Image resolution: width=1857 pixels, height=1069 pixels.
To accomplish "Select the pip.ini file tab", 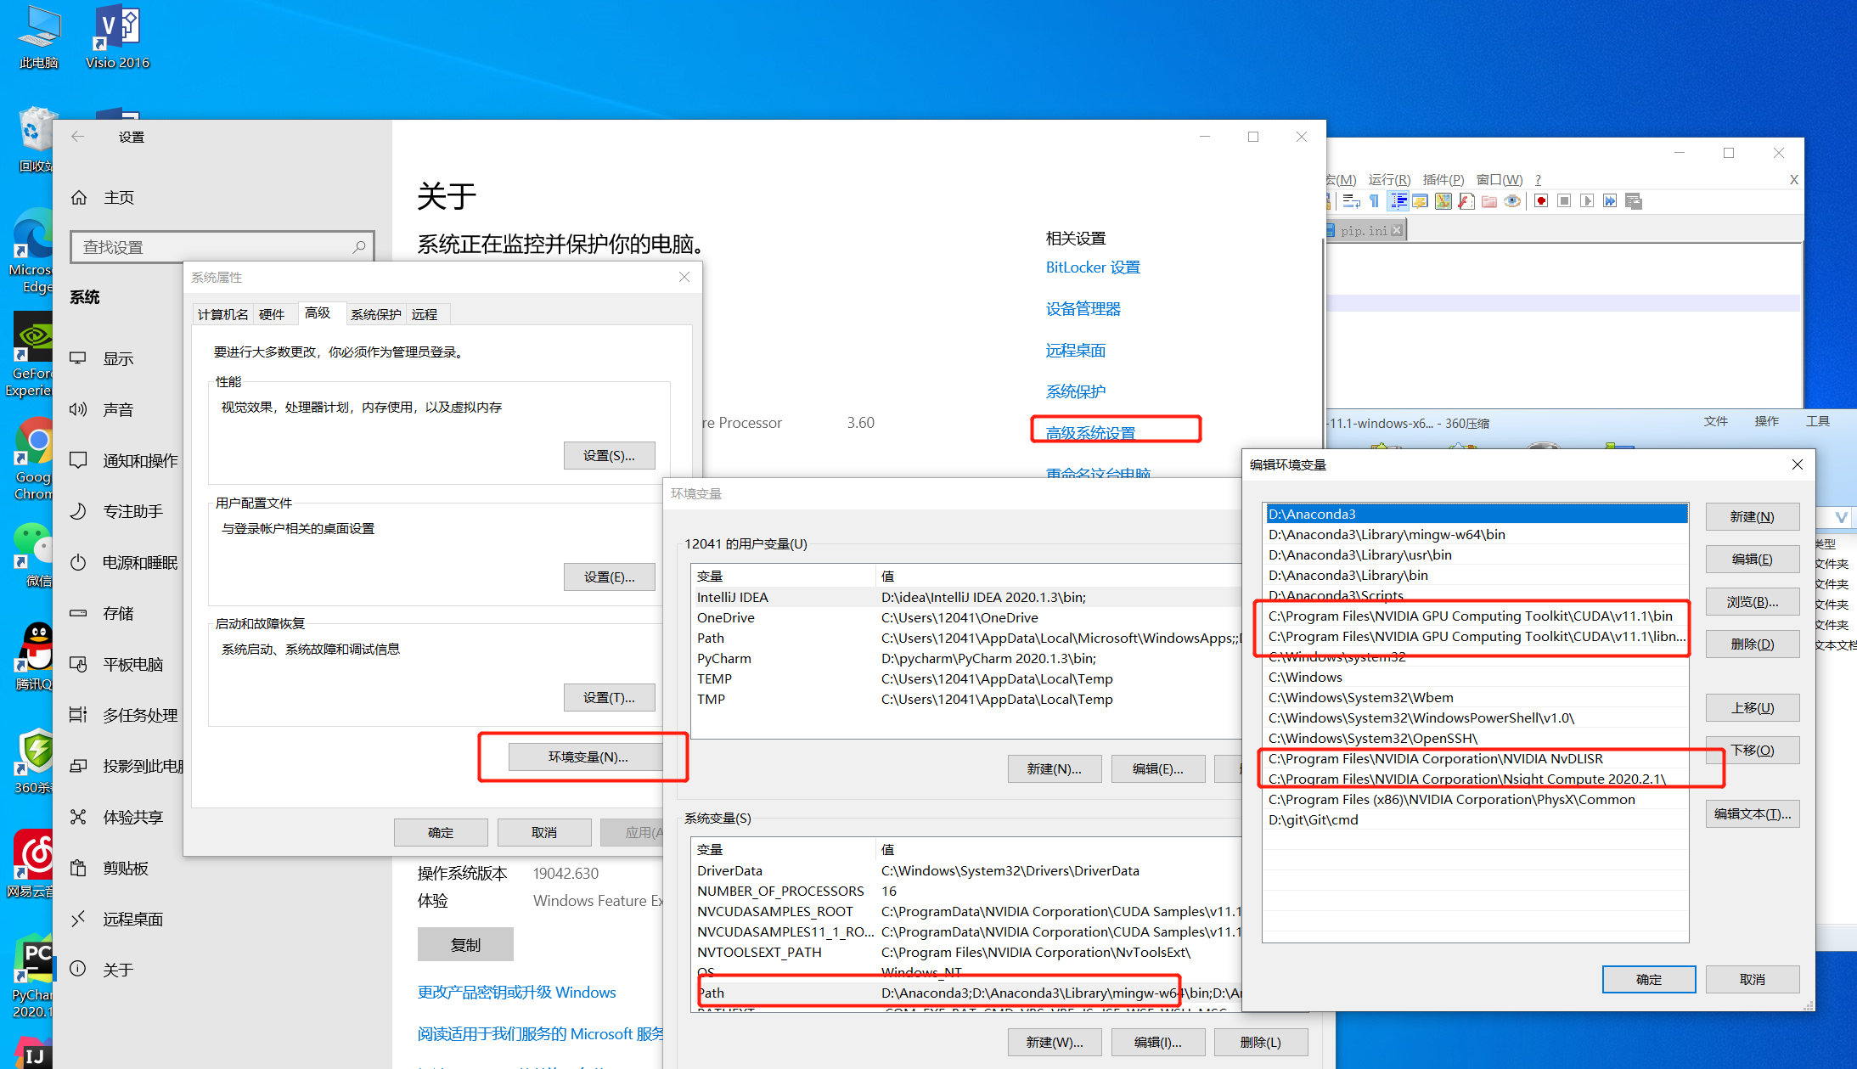I will click(x=1365, y=229).
